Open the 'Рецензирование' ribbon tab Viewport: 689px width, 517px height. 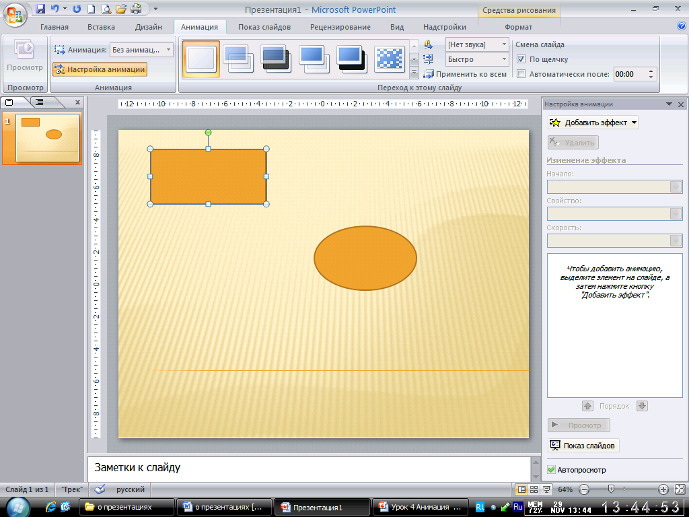pos(340,27)
